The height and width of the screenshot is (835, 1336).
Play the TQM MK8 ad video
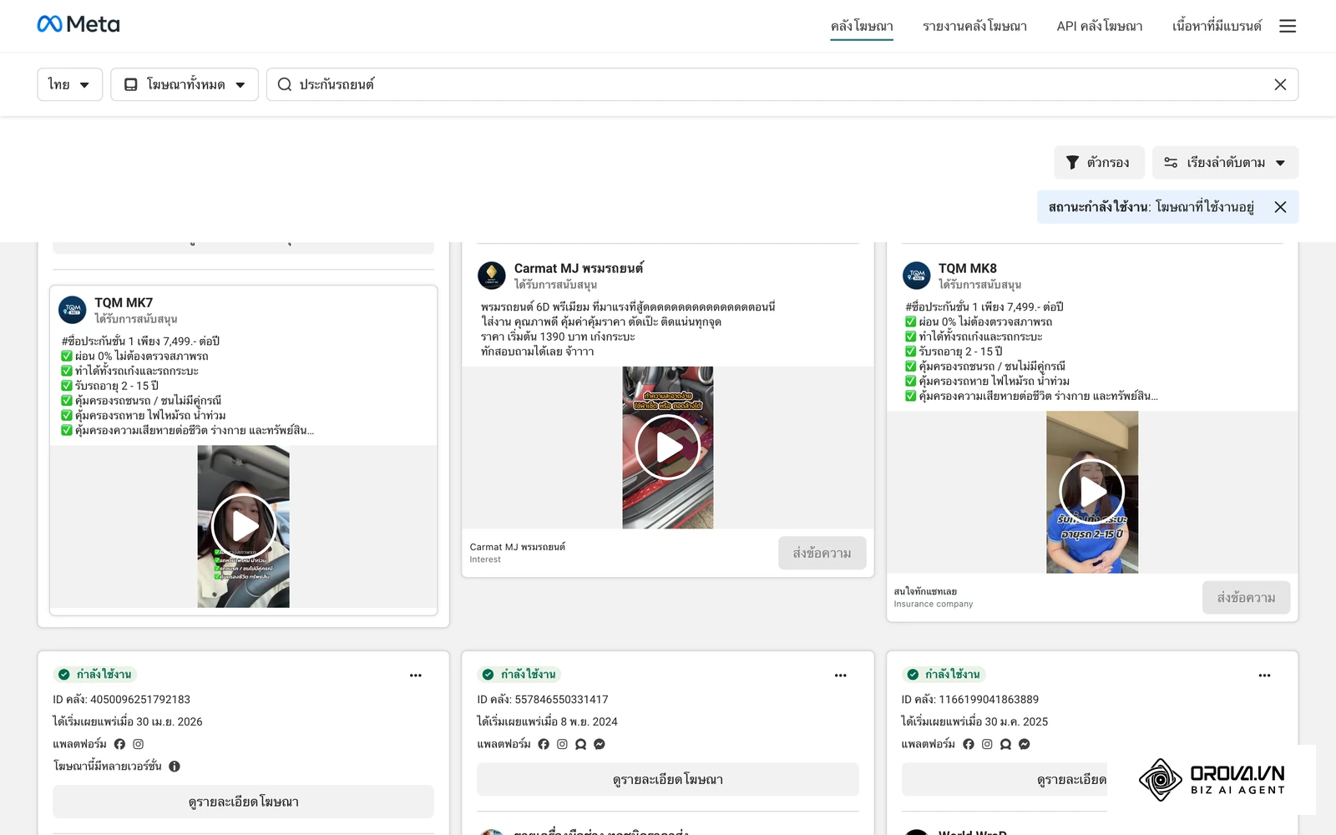point(1092,492)
